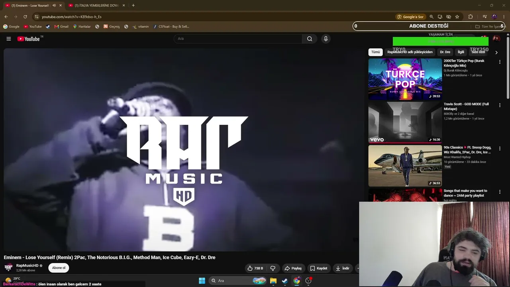Open the Geçmiş bookmark
This screenshot has width=510, height=287.
pos(112,27)
